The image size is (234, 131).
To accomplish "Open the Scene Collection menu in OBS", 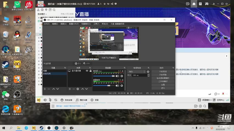I will tap(86, 24).
